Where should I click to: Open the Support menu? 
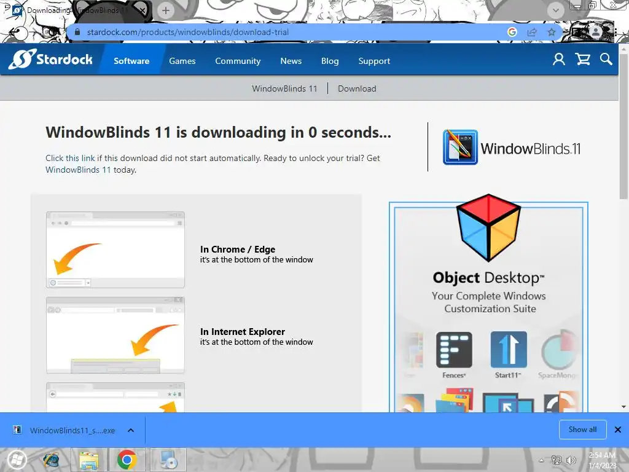pos(374,61)
